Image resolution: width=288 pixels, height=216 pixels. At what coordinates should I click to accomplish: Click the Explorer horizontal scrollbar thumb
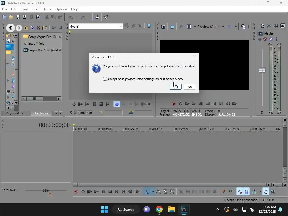coord(35,99)
